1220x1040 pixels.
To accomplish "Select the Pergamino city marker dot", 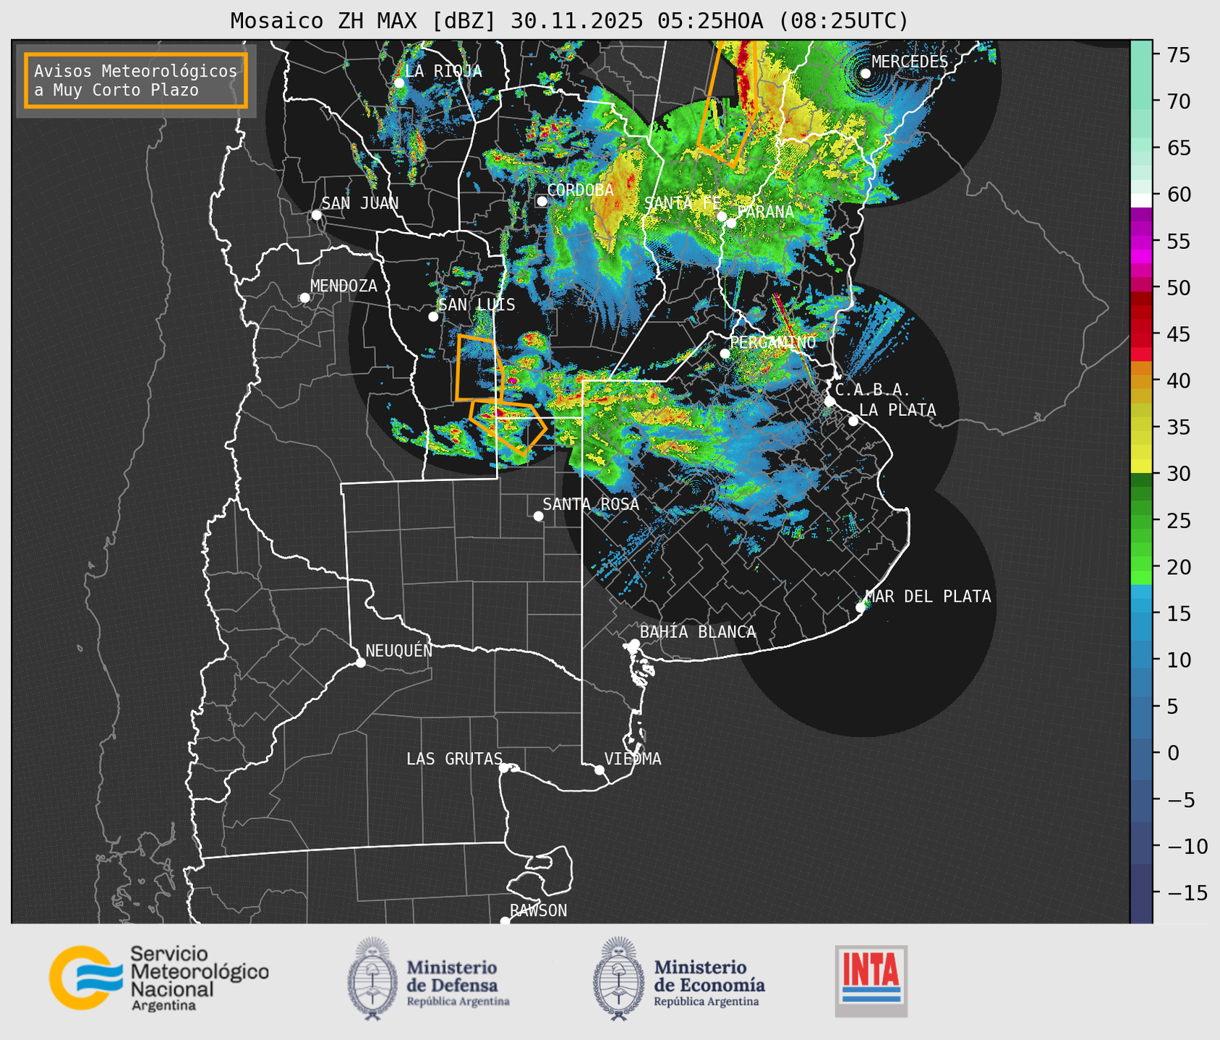I will tap(725, 354).
